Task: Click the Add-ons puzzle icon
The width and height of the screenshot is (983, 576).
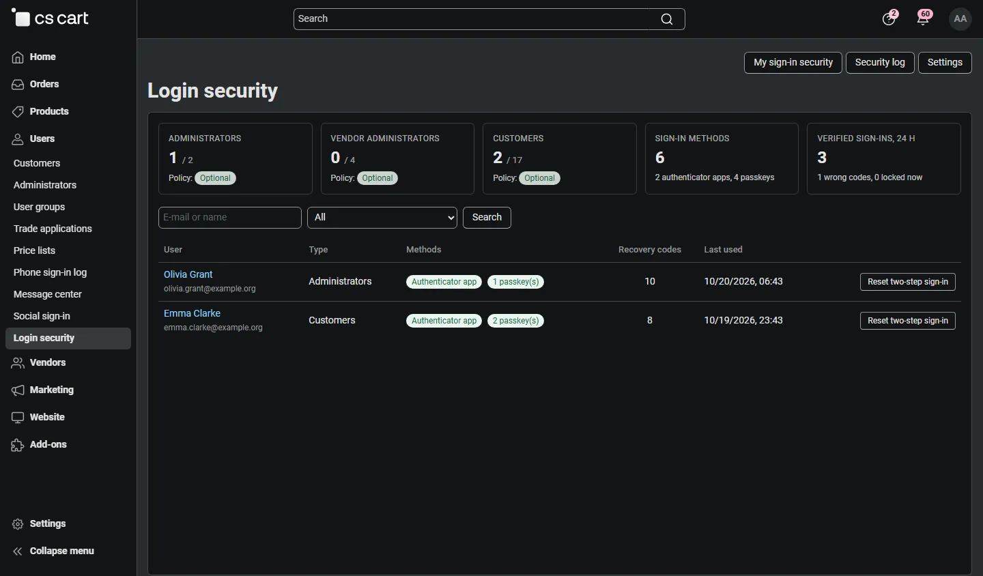Action: (x=18, y=445)
